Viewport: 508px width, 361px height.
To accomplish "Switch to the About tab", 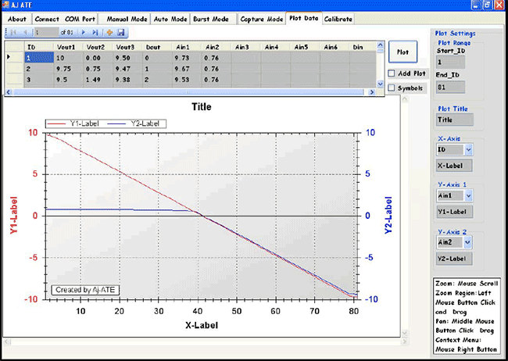I will point(17,19).
